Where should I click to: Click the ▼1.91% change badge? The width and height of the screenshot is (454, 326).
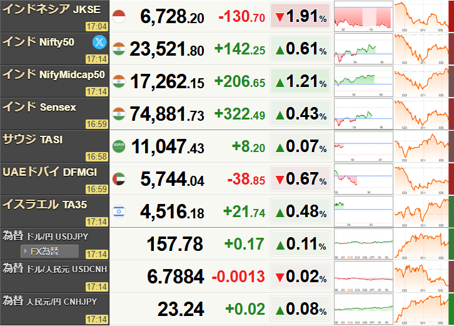click(x=300, y=16)
